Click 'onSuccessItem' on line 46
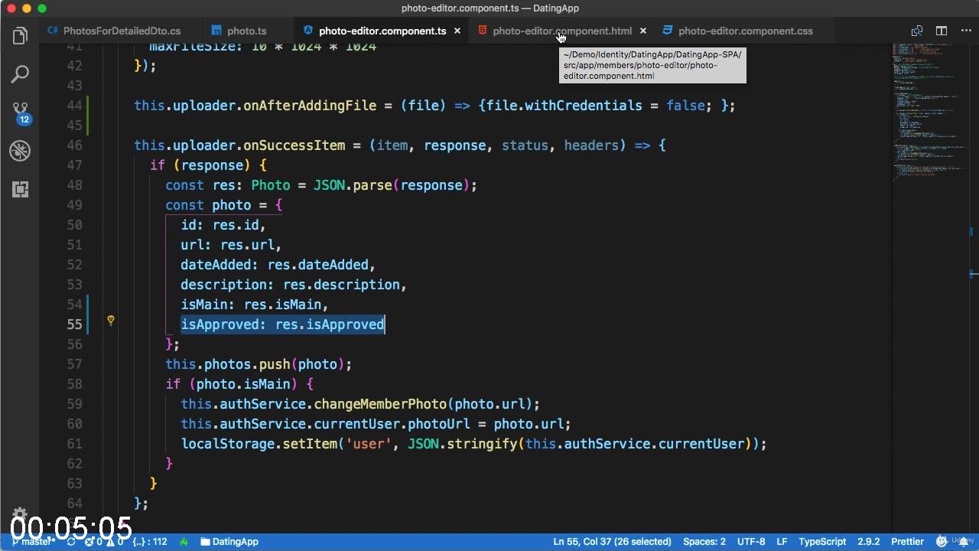Screen dimensions: 979x551 coord(294,145)
